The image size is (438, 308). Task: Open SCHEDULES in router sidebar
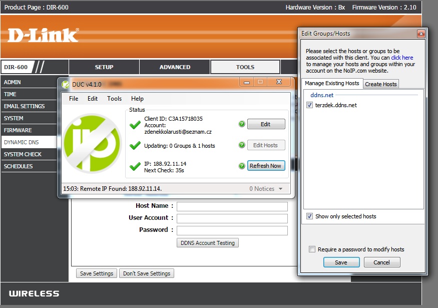point(29,166)
